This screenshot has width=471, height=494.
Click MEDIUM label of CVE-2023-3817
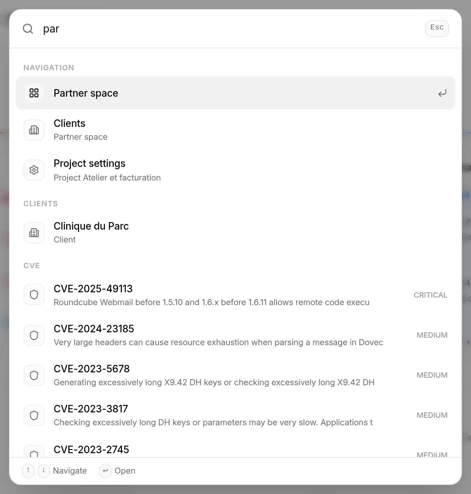tap(432, 415)
